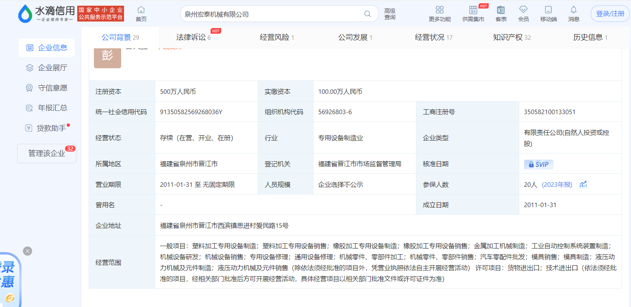Switch to 知识产权 tab
The image size is (631, 307).
click(512, 37)
